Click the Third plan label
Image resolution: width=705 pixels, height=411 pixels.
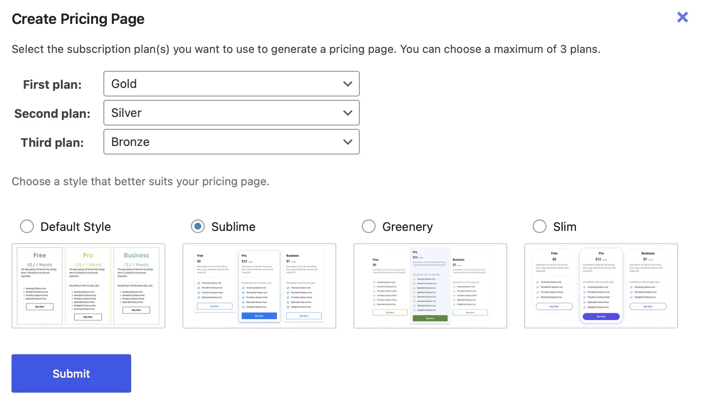point(52,143)
